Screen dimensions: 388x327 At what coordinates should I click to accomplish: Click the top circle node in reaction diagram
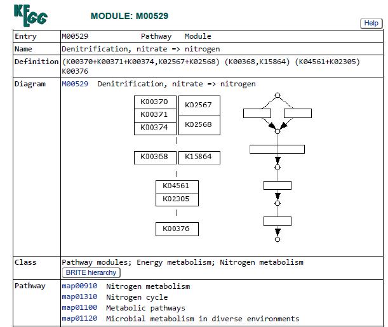tap(277, 95)
